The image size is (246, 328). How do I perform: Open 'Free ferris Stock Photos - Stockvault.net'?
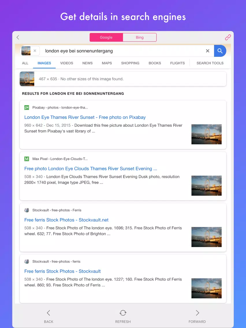66,220
